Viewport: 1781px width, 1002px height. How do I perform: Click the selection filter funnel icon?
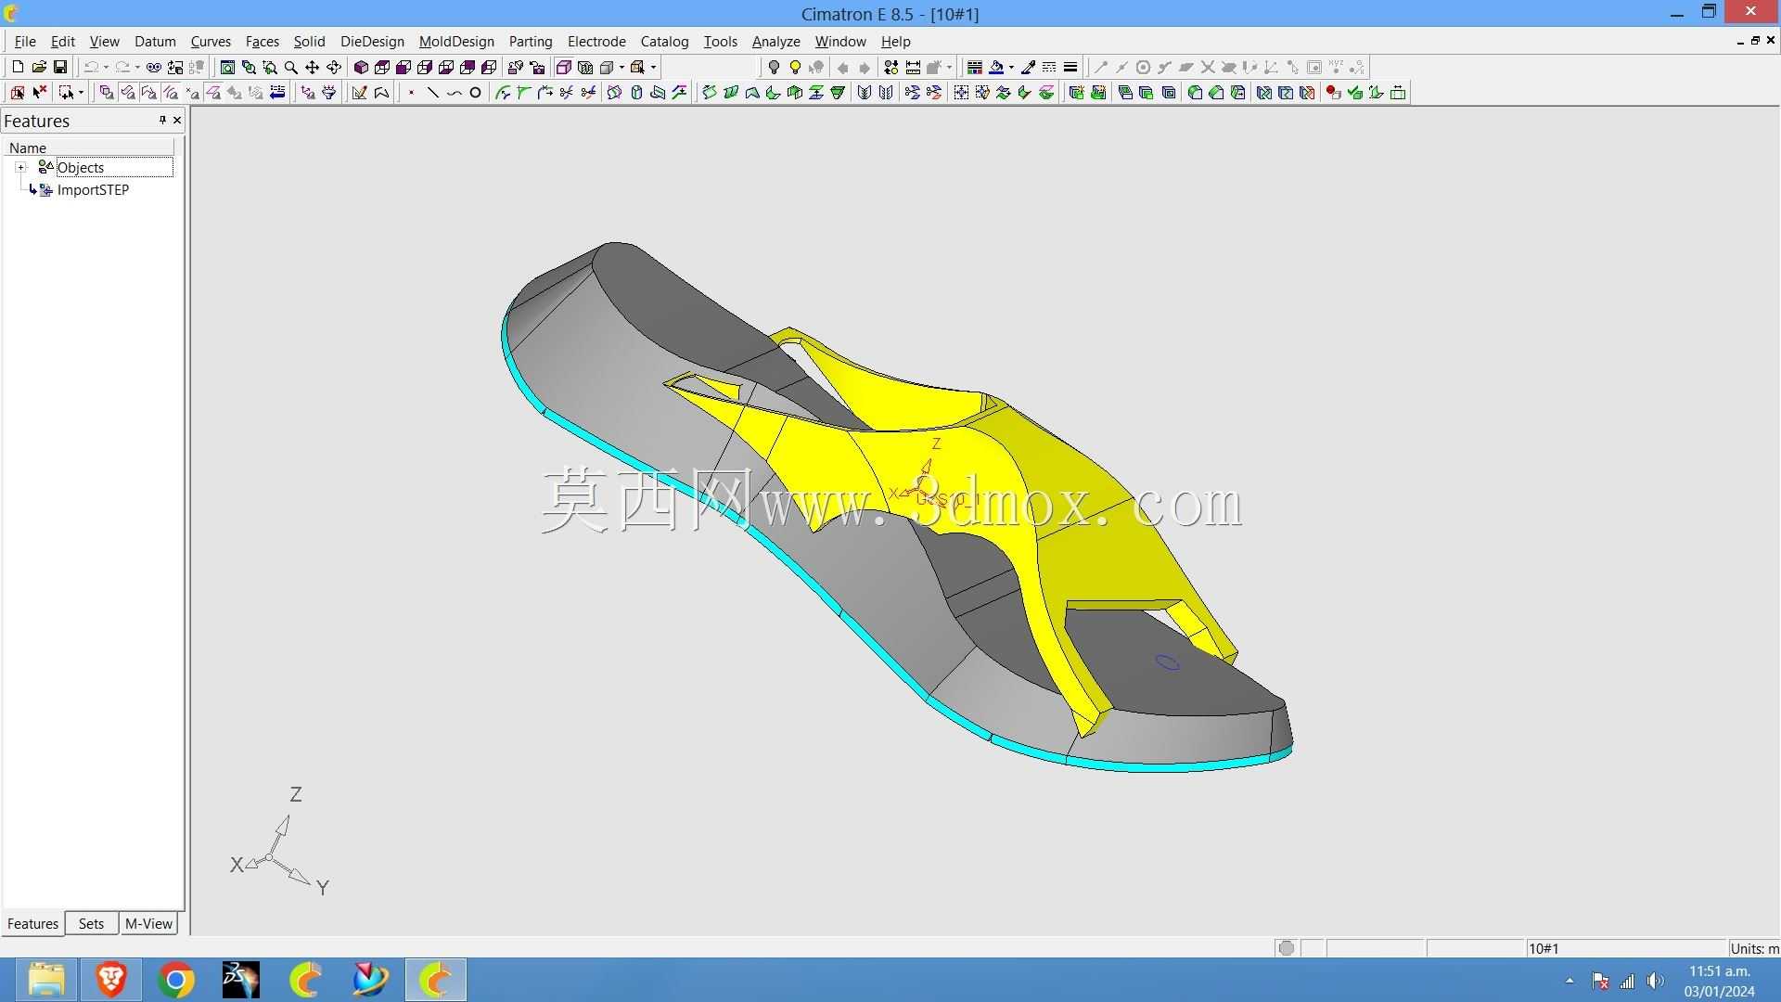[329, 93]
